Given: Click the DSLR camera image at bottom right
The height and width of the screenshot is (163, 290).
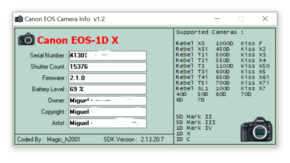Looking at the screenshot, I should 256,129.
